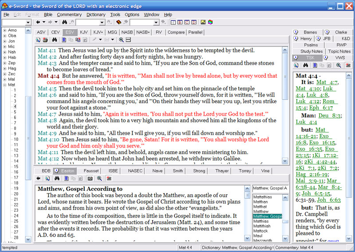Expand the Zec book node in tree

4,74
